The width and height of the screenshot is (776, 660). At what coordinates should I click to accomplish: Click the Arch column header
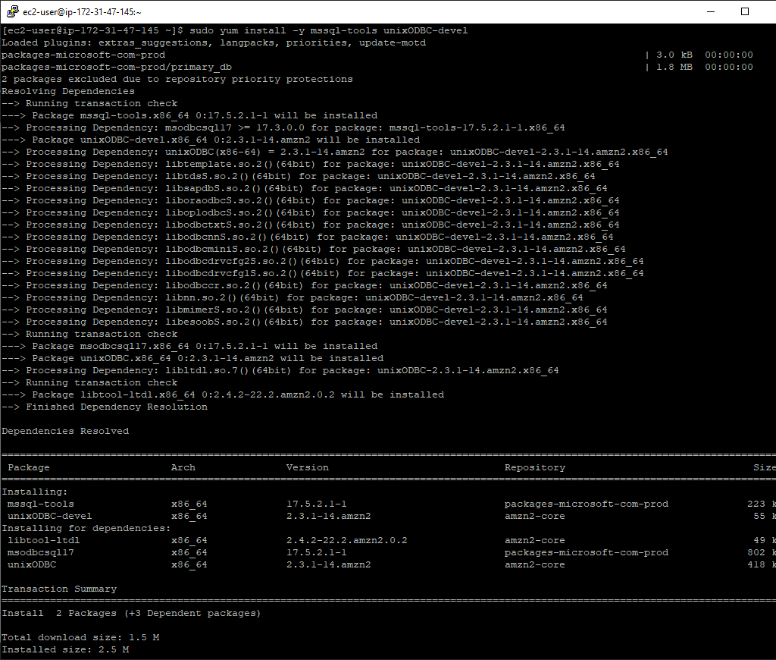(x=183, y=468)
